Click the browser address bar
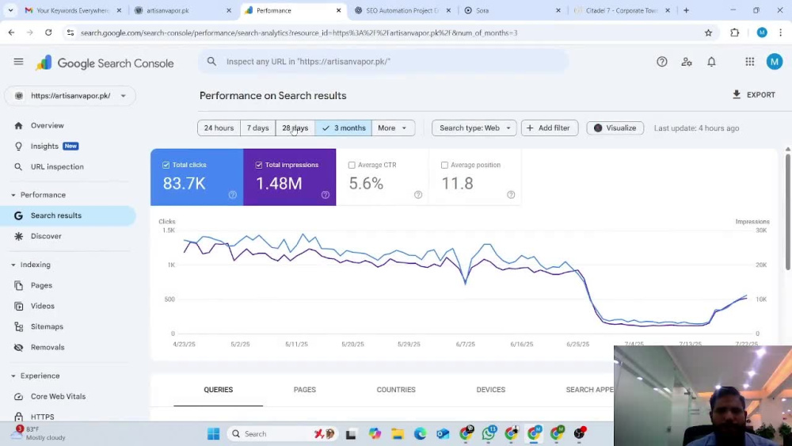 389,32
